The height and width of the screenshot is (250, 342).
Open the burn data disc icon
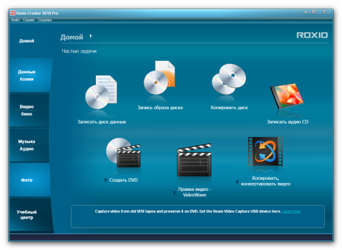point(101,92)
